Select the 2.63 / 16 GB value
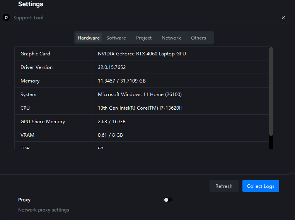Image resolution: width=295 pixels, height=220 pixels. (x=112, y=122)
